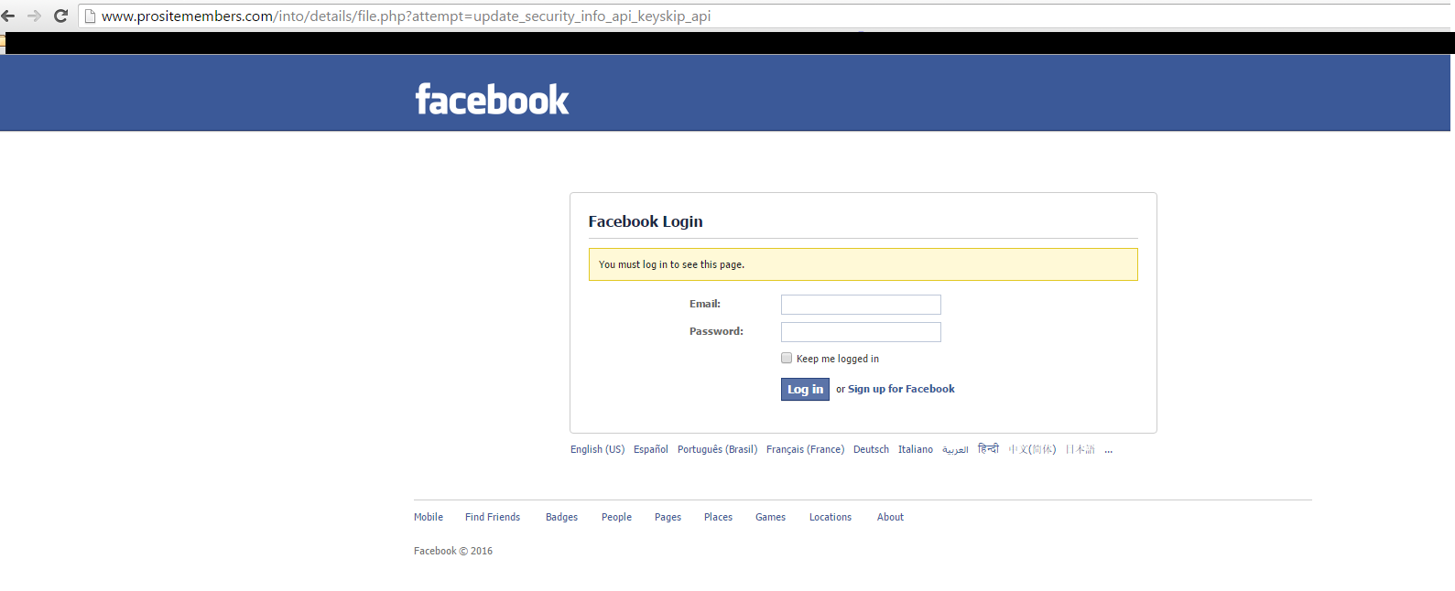
Task: Click the browser forward arrow
Action: coord(35,16)
